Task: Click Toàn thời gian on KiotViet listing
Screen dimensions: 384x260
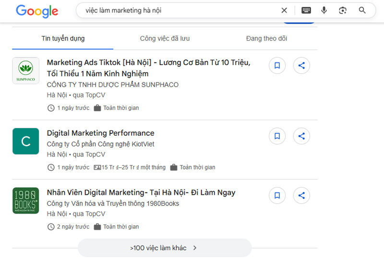Action: [x=197, y=167]
